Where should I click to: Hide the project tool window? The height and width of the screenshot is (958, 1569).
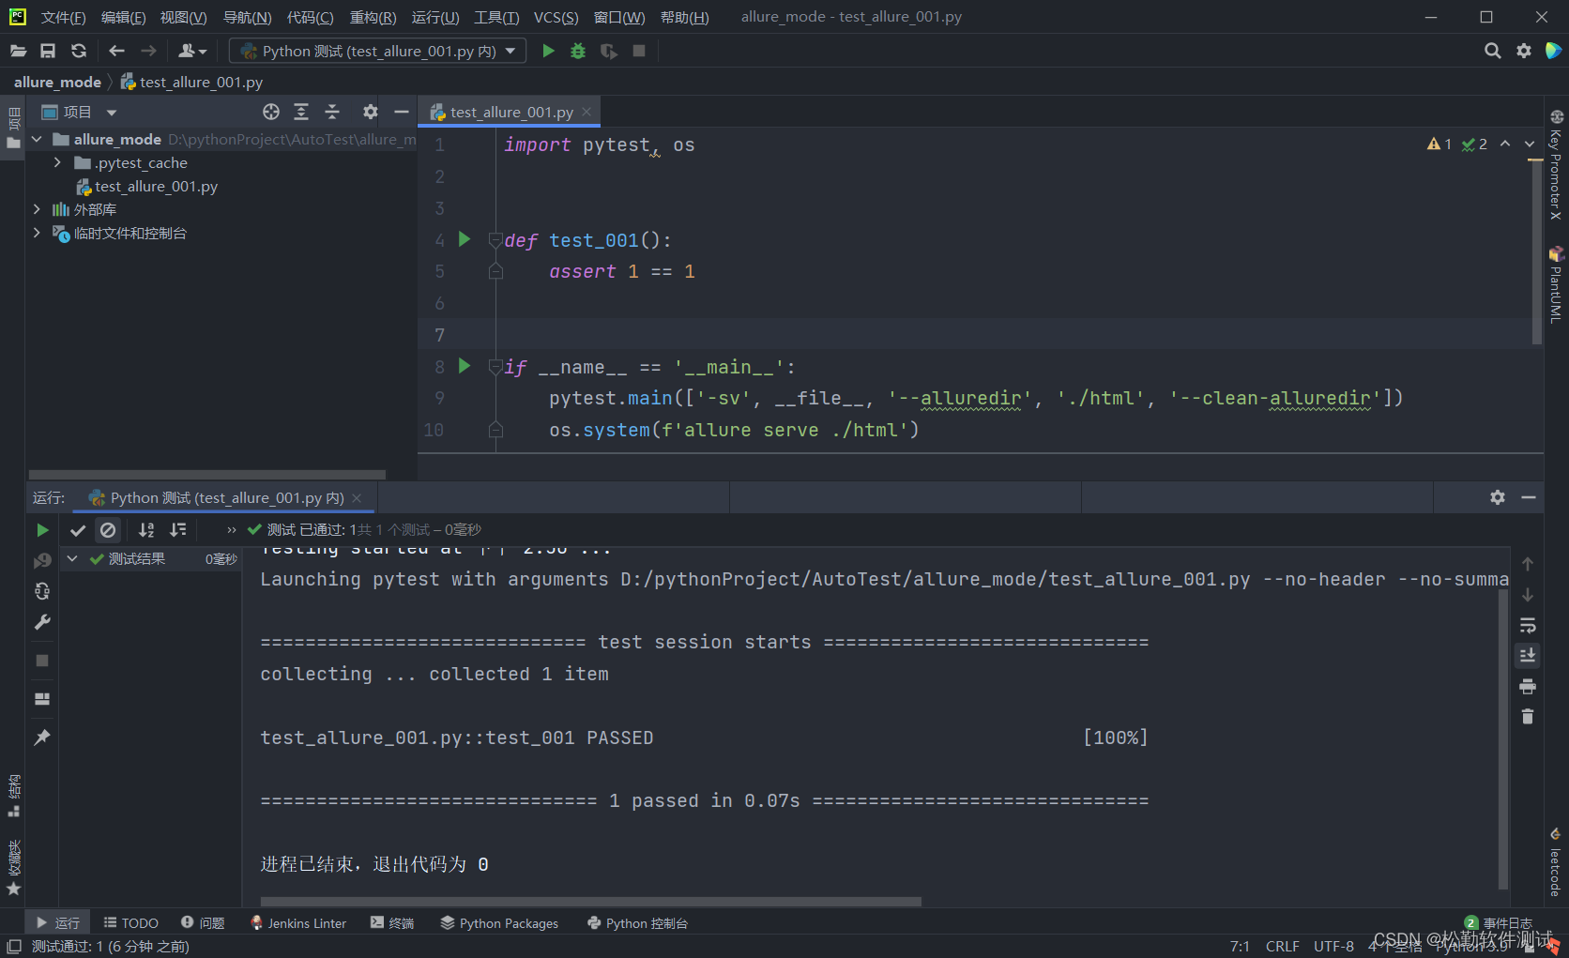click(402, 112)
